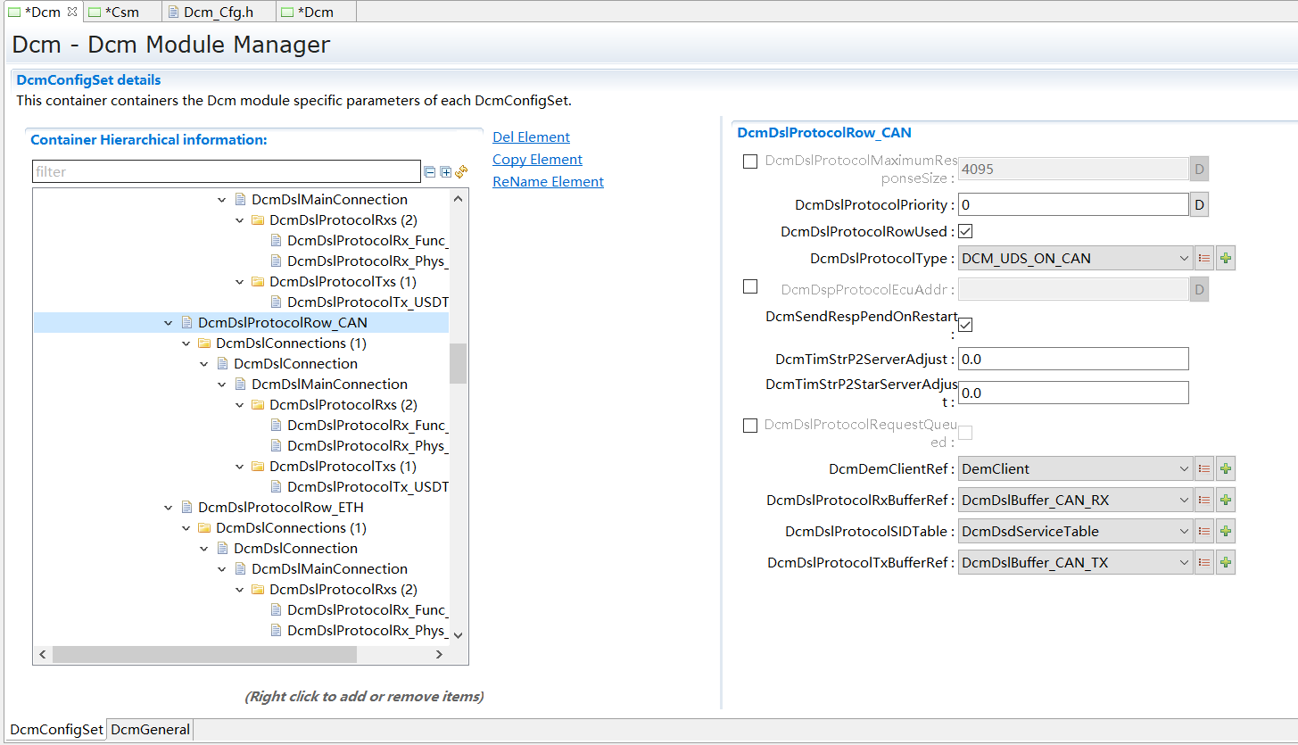Viewport: 1298px width, 745px height.
Task: Toggle DcmSendRespPendOnRestart checkbox
Action: (965, 325)
